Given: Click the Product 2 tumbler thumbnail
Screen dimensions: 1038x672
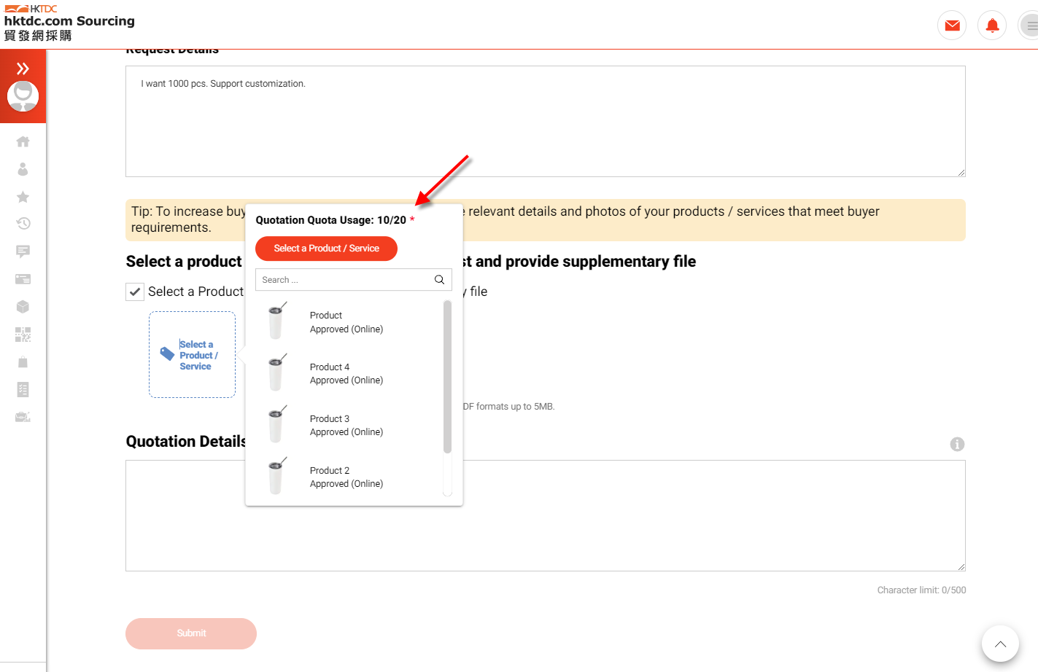Looking at the screenshot, I should (x=276, y=477).
